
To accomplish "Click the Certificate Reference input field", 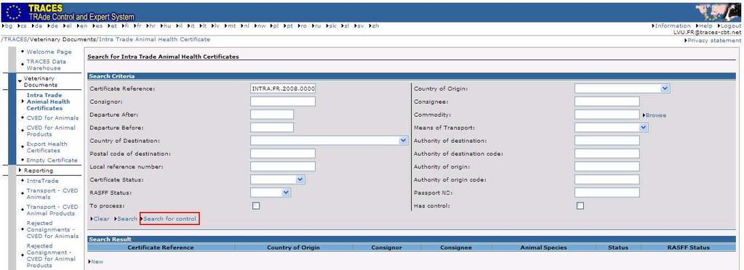I will pos(283,89).
